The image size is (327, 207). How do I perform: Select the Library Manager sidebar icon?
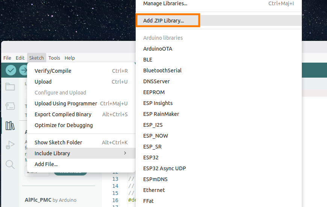click(10, 126)
